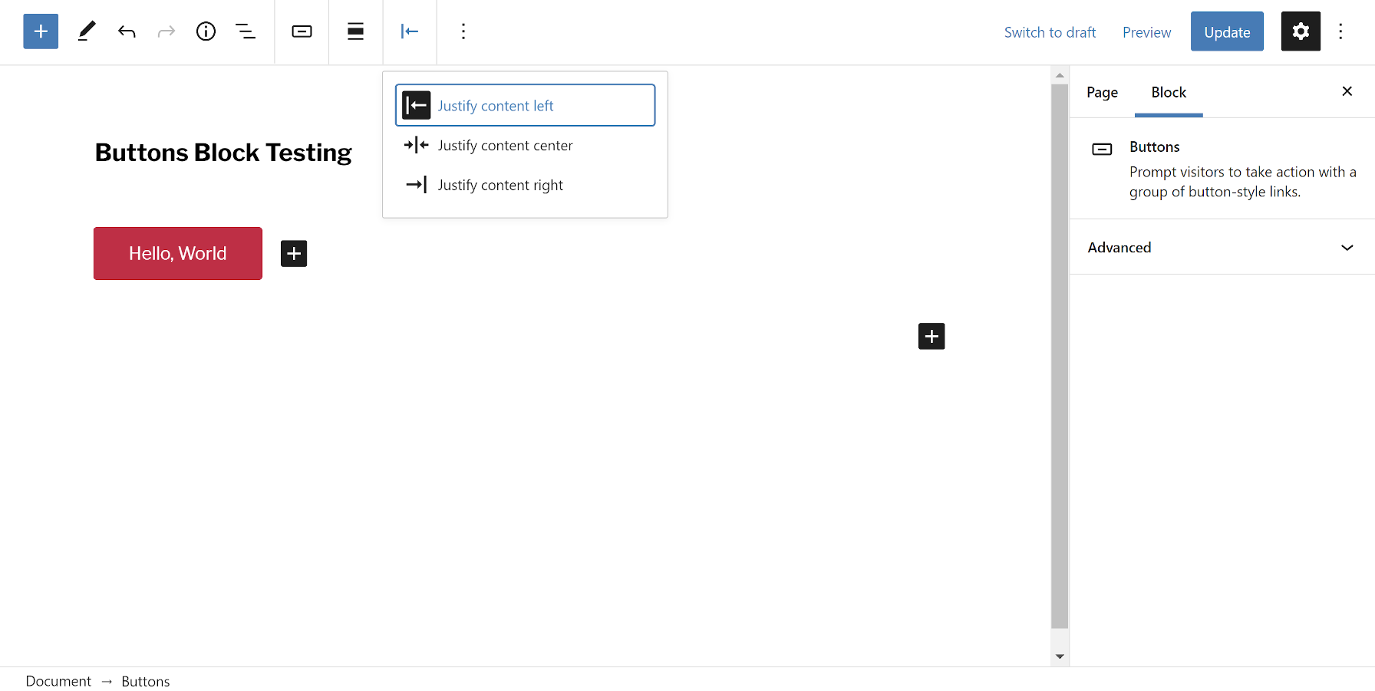The image size is (1375, 691).
Task: Click the Switch to draft link
Action: (x=1050, y=31)
